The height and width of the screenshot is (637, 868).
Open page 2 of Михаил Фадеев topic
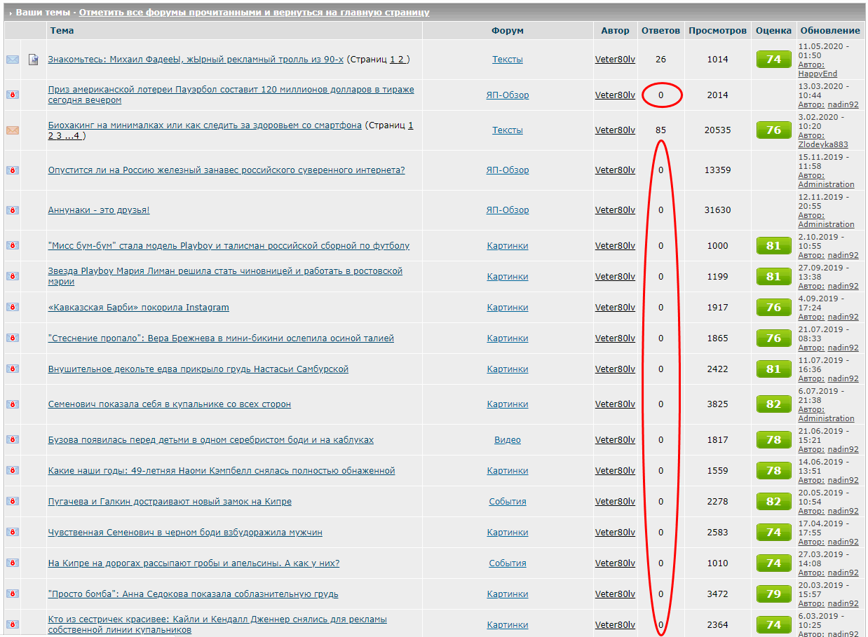(x=401, y=60)
